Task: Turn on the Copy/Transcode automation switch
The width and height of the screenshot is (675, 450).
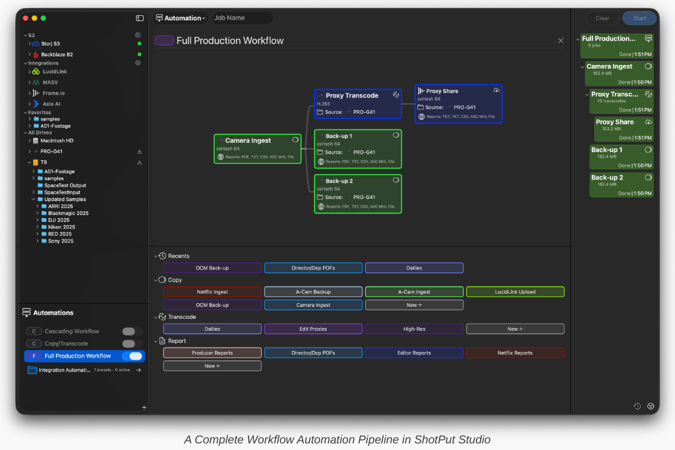Action: [132, 344]
